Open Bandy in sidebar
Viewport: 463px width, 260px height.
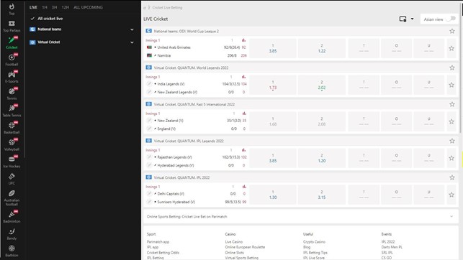(x=12, y=234)
